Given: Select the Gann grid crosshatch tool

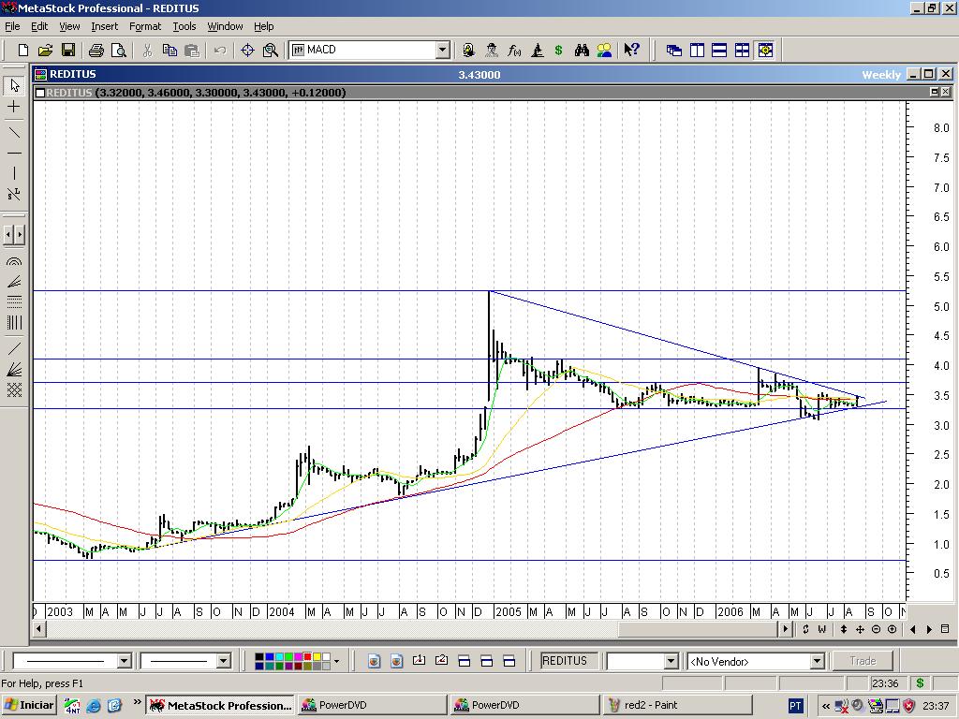Looking at the screenshot, I should click(14, 390).
